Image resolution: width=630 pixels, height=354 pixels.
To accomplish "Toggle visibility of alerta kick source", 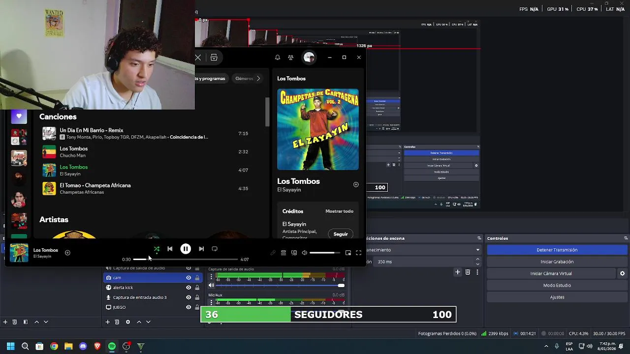I will pos(189,288).
